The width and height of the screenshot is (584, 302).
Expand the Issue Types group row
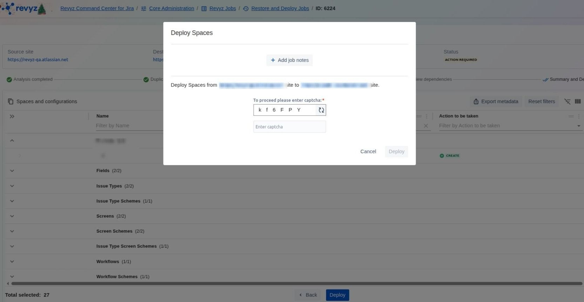[x=12, y=186]
